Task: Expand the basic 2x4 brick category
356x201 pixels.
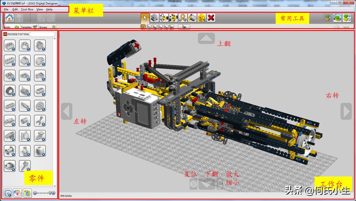Action: click(10, 45)
